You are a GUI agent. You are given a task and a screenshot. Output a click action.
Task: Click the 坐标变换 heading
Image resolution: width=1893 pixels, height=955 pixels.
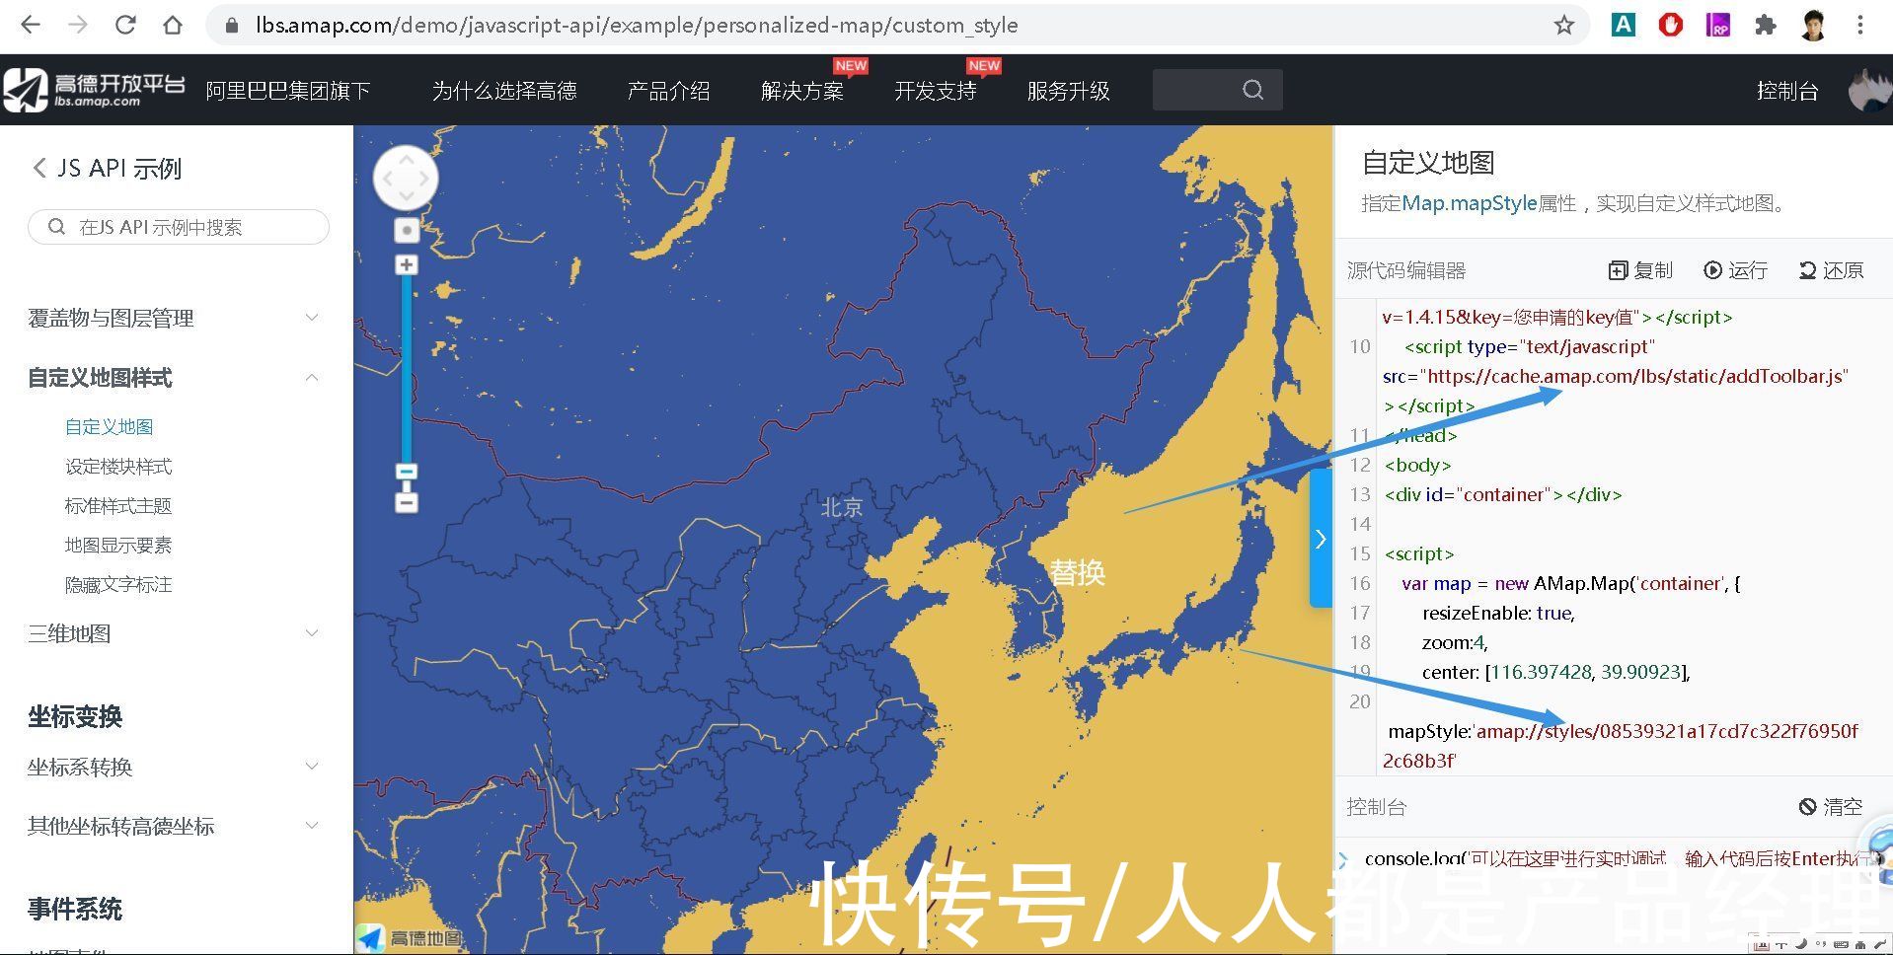75,716
